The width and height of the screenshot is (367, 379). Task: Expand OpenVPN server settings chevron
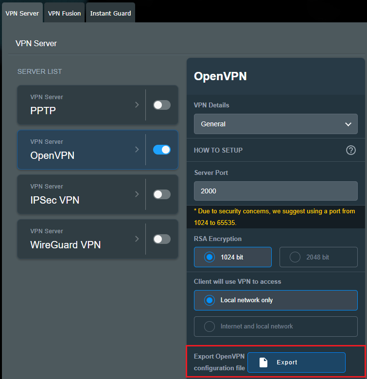tap(137, 149)
